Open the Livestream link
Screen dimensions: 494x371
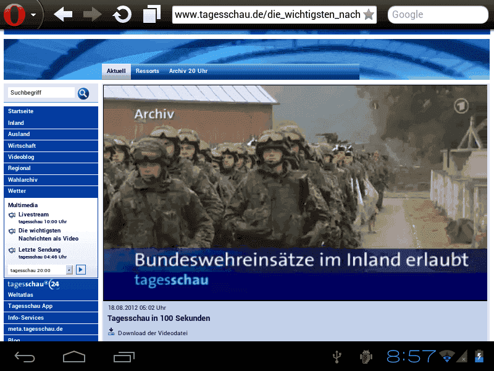33,215
